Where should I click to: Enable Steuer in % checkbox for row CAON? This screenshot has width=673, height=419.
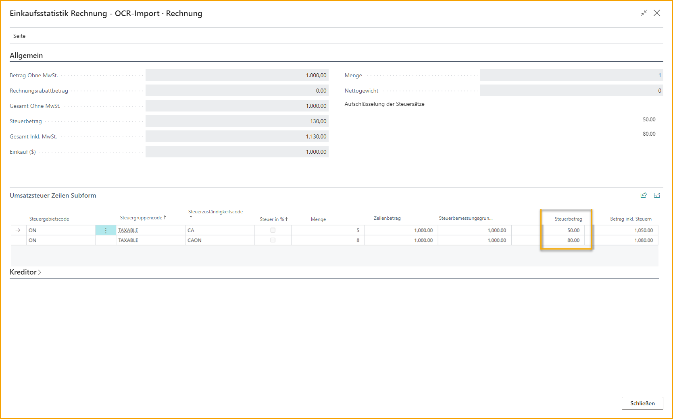click(x=273, y=240)
